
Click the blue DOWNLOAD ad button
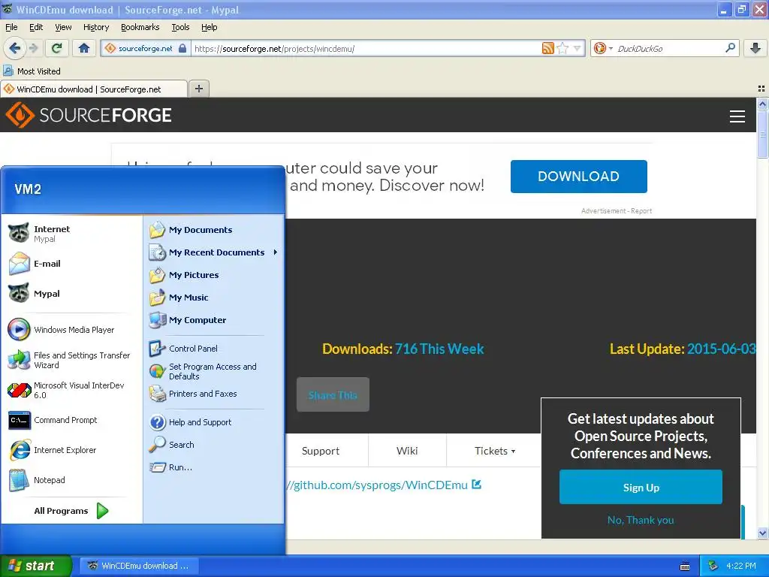[x=579, y=176]
